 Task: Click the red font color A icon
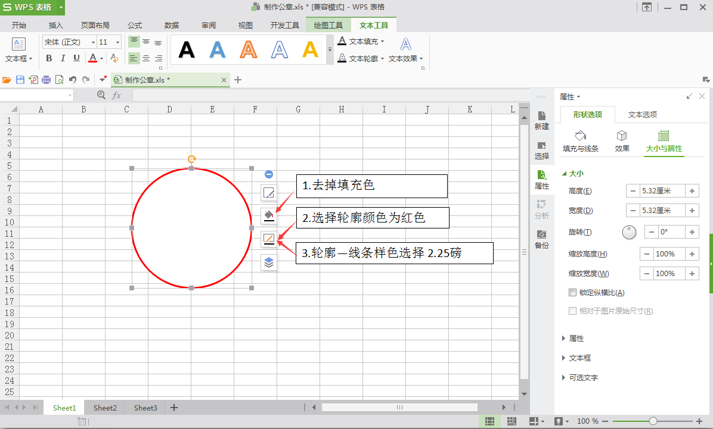[x=93, y=58]
